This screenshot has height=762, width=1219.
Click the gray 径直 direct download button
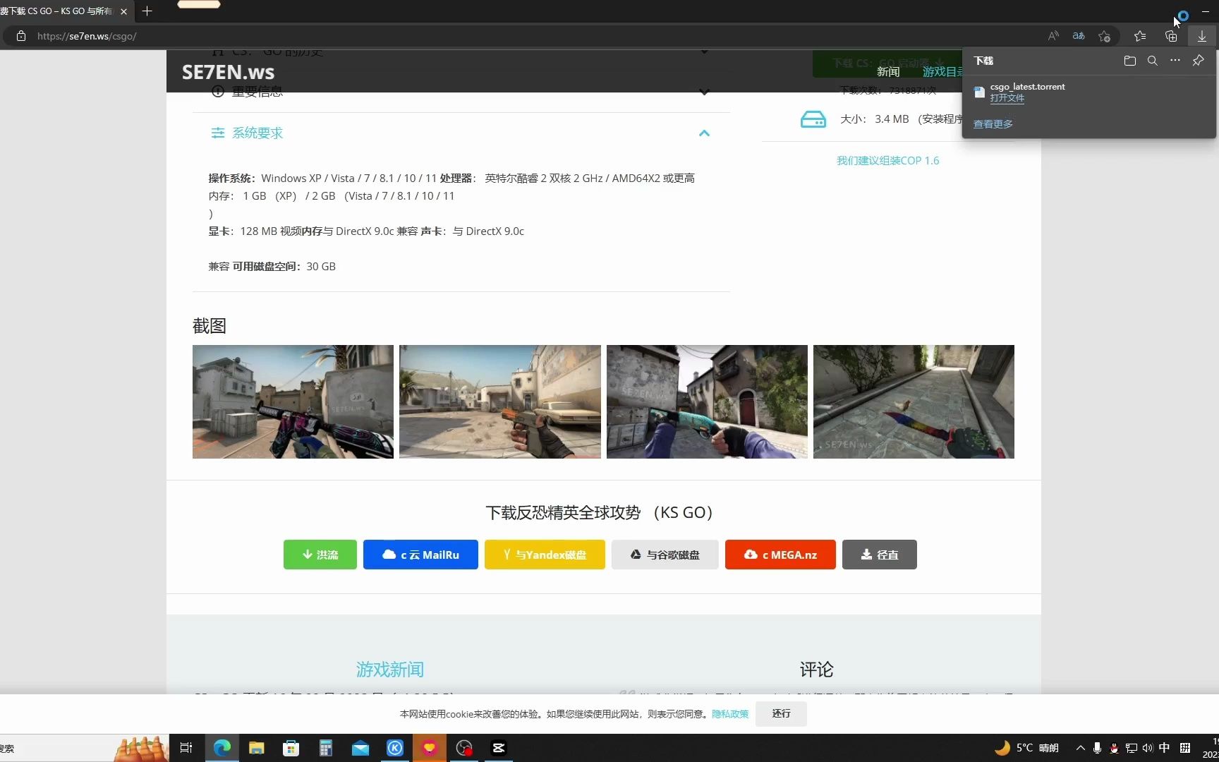point(880,555)
